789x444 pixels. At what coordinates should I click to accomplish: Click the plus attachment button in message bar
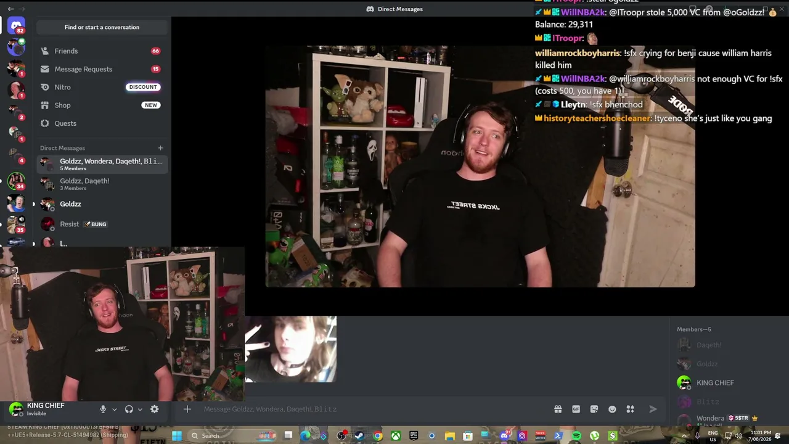[187, 409]
